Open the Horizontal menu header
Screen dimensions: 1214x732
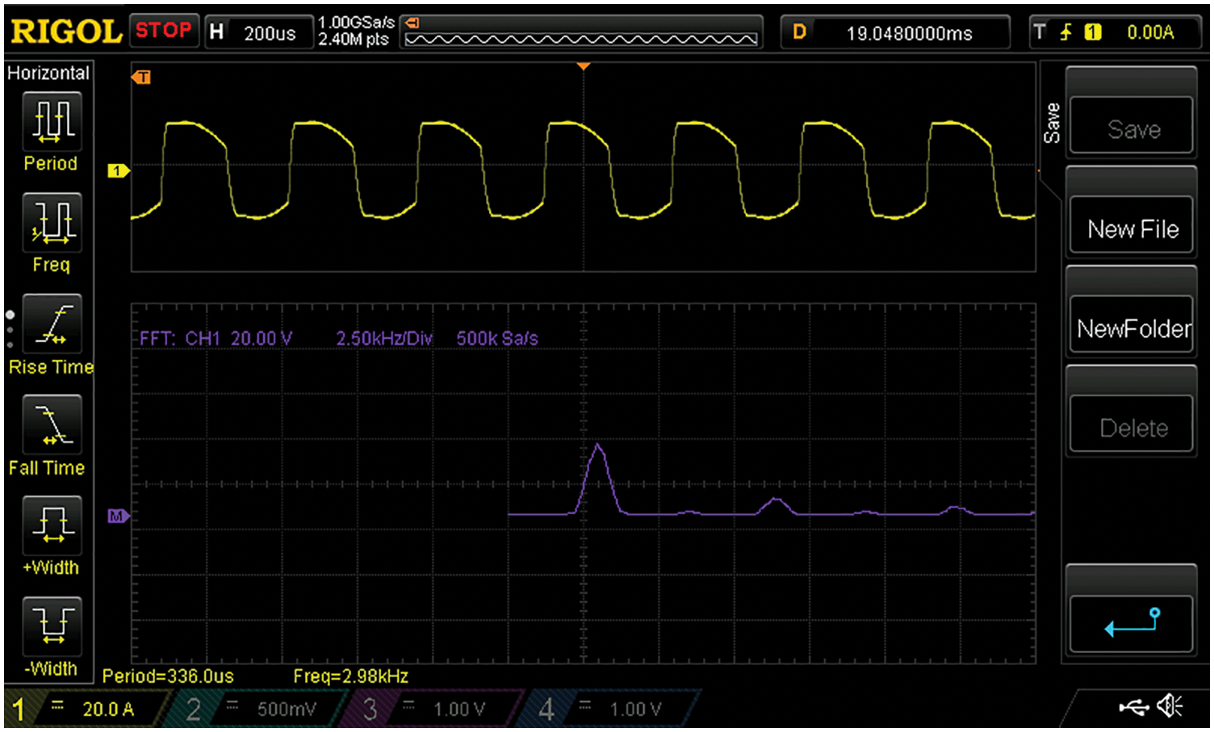tap(48, 73)
